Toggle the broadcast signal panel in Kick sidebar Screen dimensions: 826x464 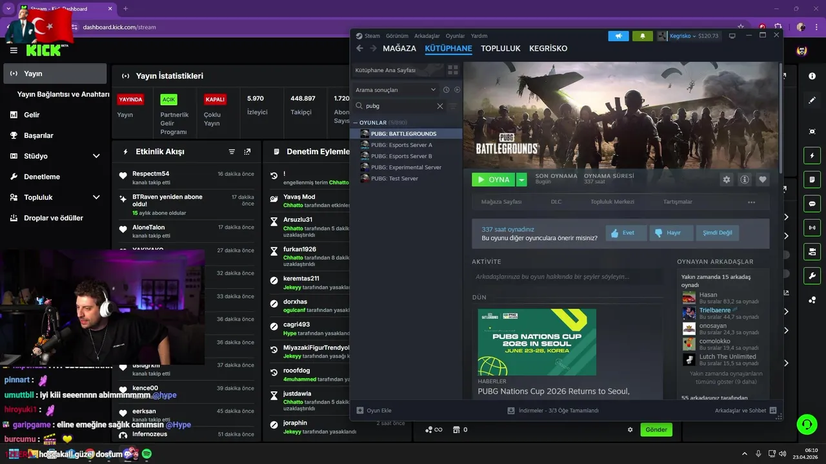tap(812, 227)
